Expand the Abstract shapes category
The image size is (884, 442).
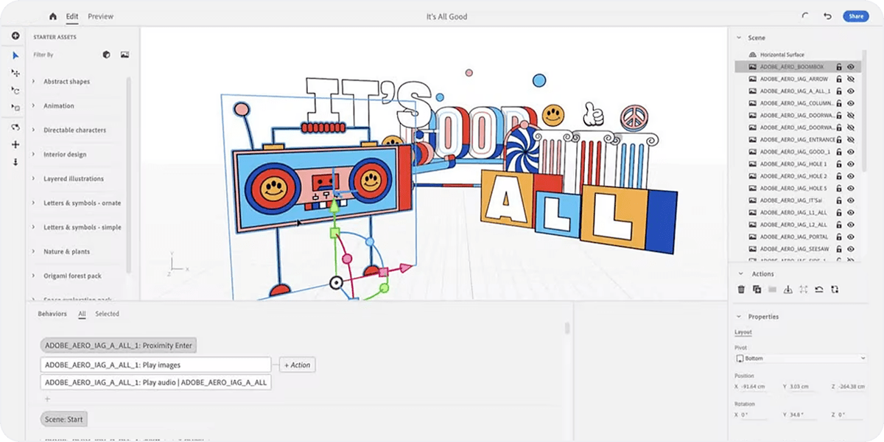[34, 82]
